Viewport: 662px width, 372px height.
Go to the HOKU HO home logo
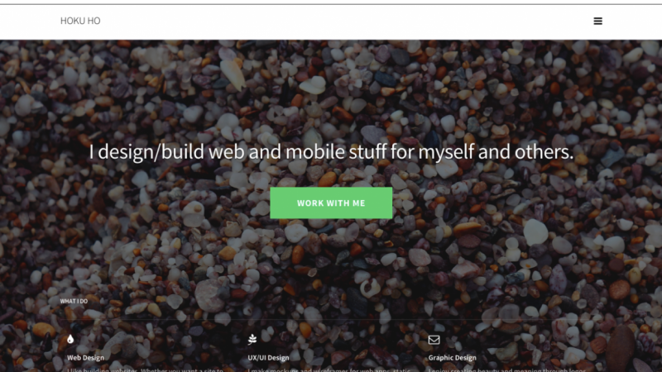click(80, 21)
